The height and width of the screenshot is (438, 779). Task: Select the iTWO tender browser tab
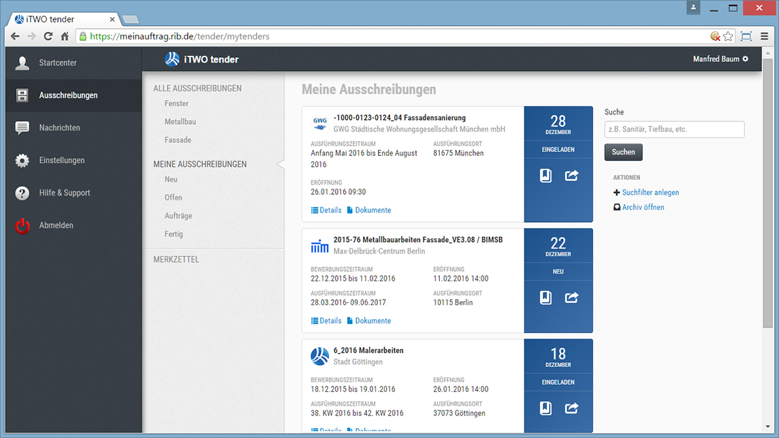(65, 19)
